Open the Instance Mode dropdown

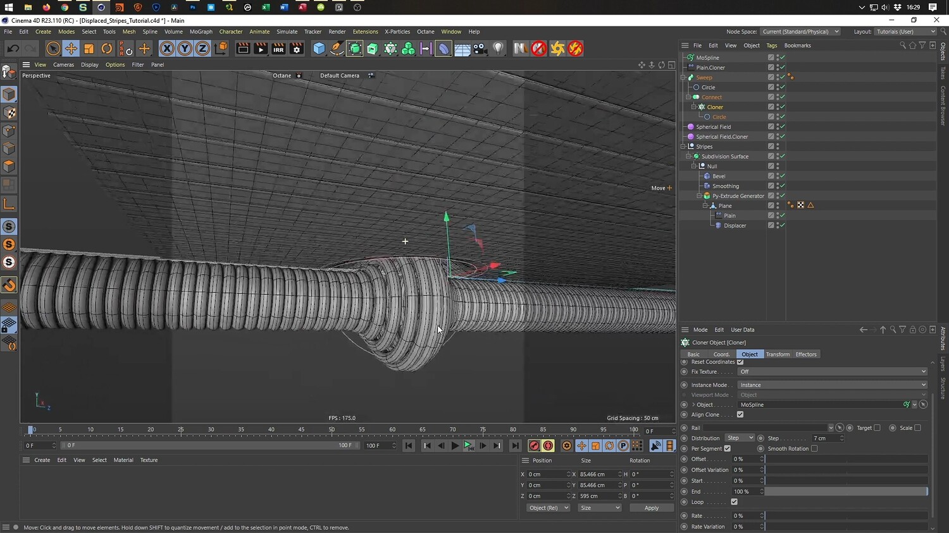(x=832, y=385)
